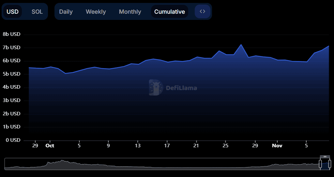The width and height of the screenshot is (334, 177).
Task: Click the 25 date axis label
Action: (x=226, y=146)
